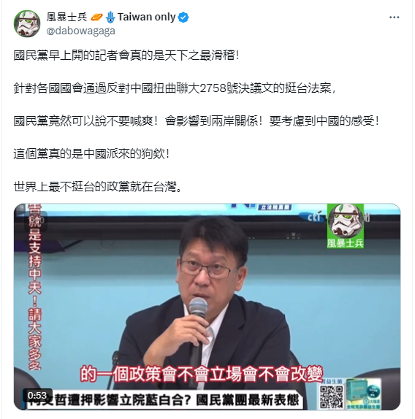Click the tweet's first line about 記者會

[126, 55]
